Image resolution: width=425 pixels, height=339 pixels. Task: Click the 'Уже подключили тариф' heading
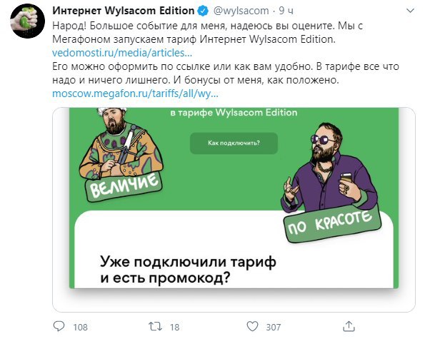(x=188, y=262)
